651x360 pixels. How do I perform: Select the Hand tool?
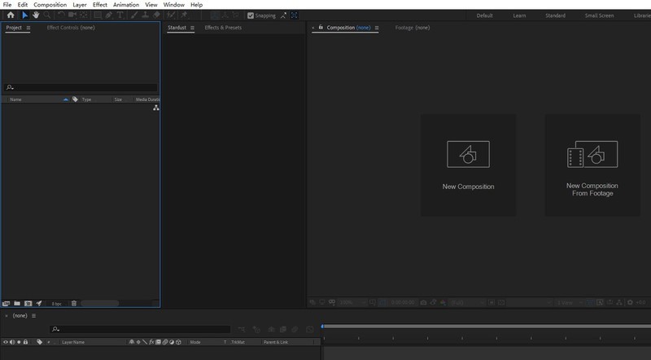click(x=36, y=15)
